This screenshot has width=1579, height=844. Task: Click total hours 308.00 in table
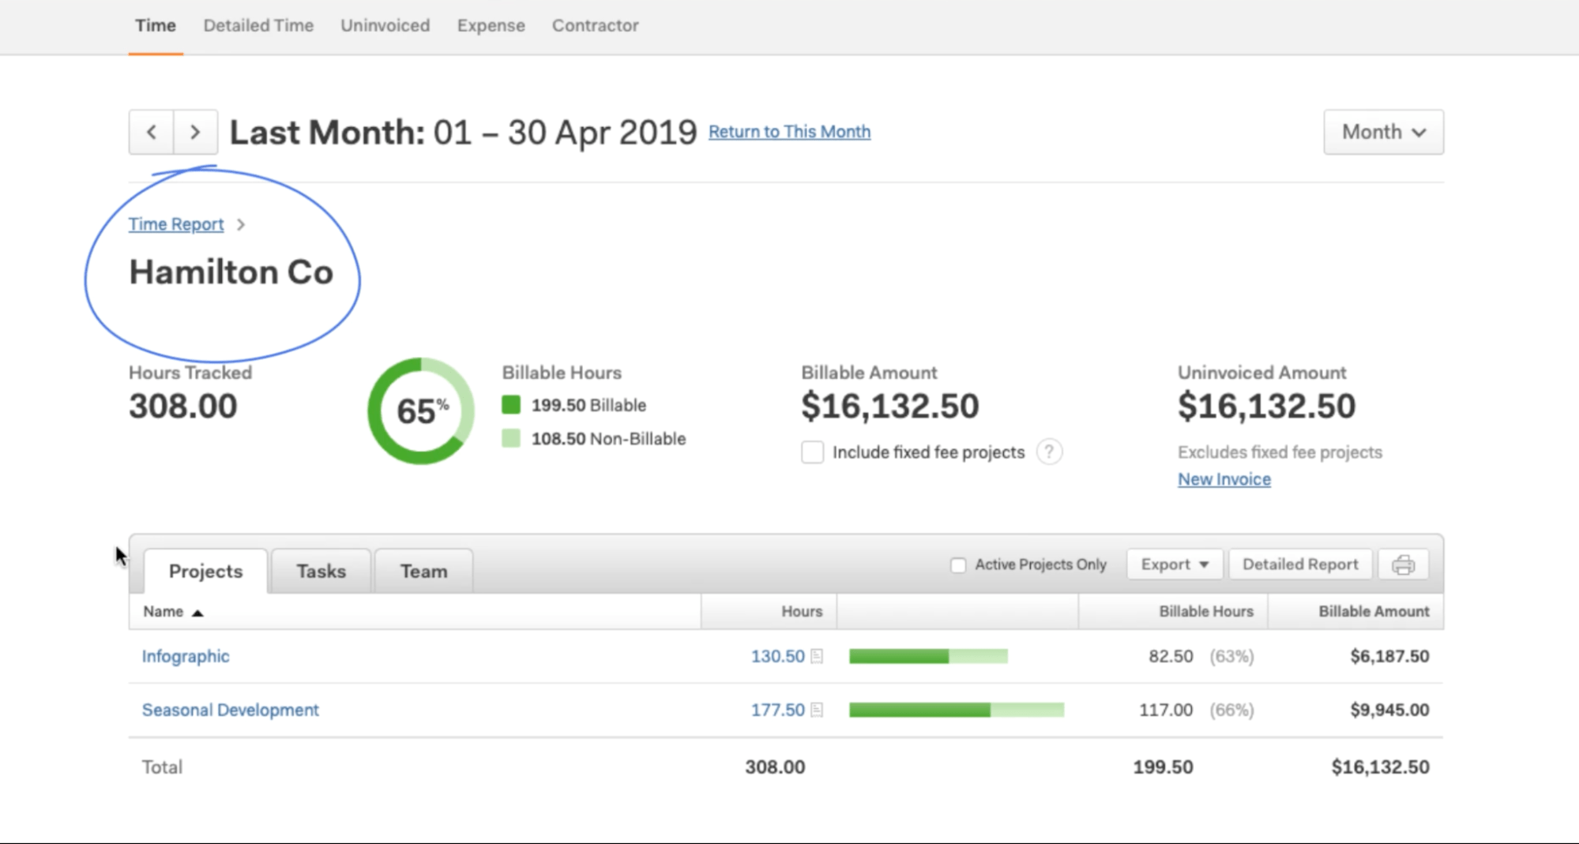tap(775, 767)
